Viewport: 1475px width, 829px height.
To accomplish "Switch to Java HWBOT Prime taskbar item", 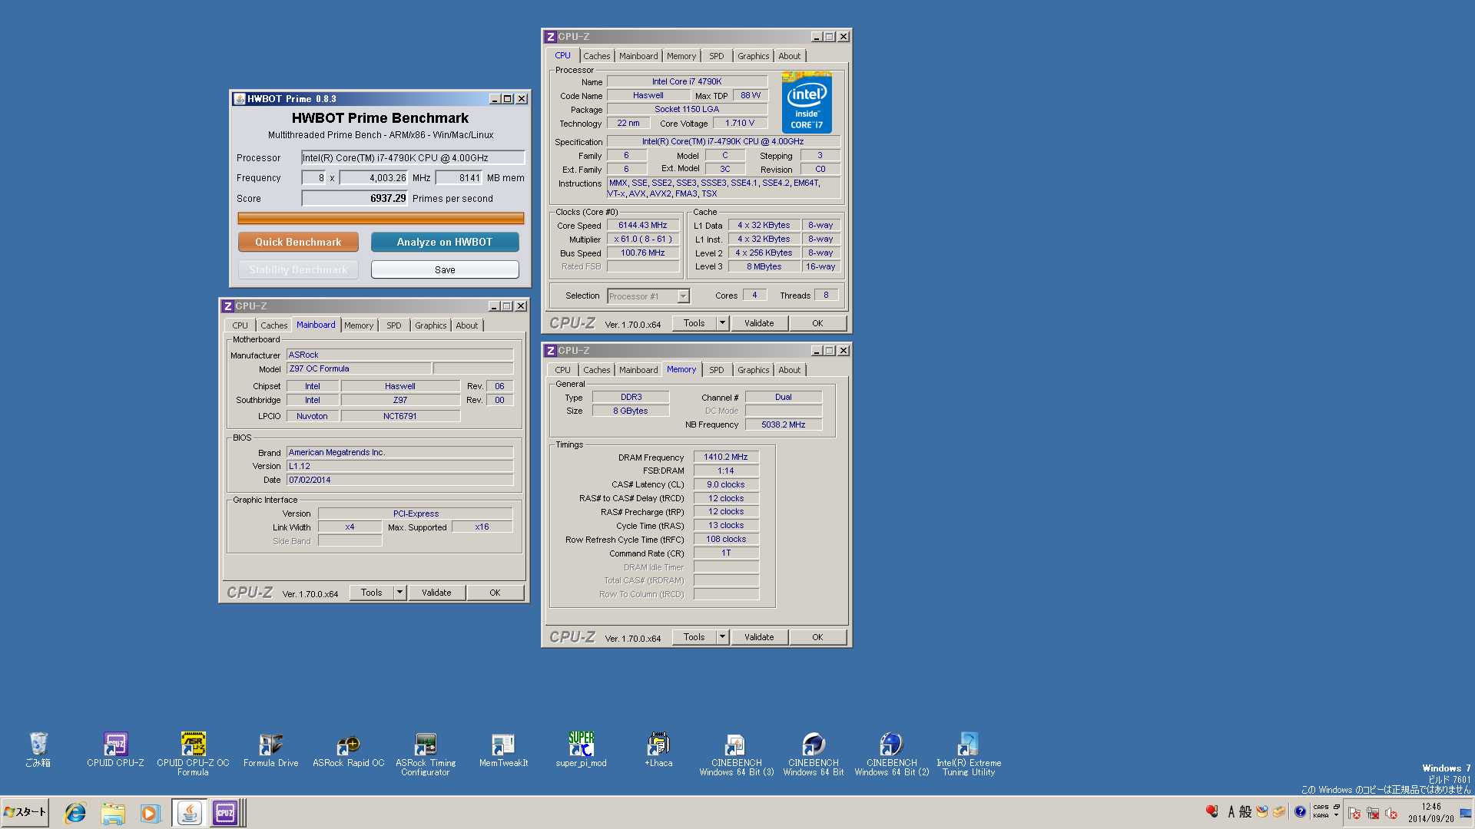I will pyautogui.click(x=189, y=813).
